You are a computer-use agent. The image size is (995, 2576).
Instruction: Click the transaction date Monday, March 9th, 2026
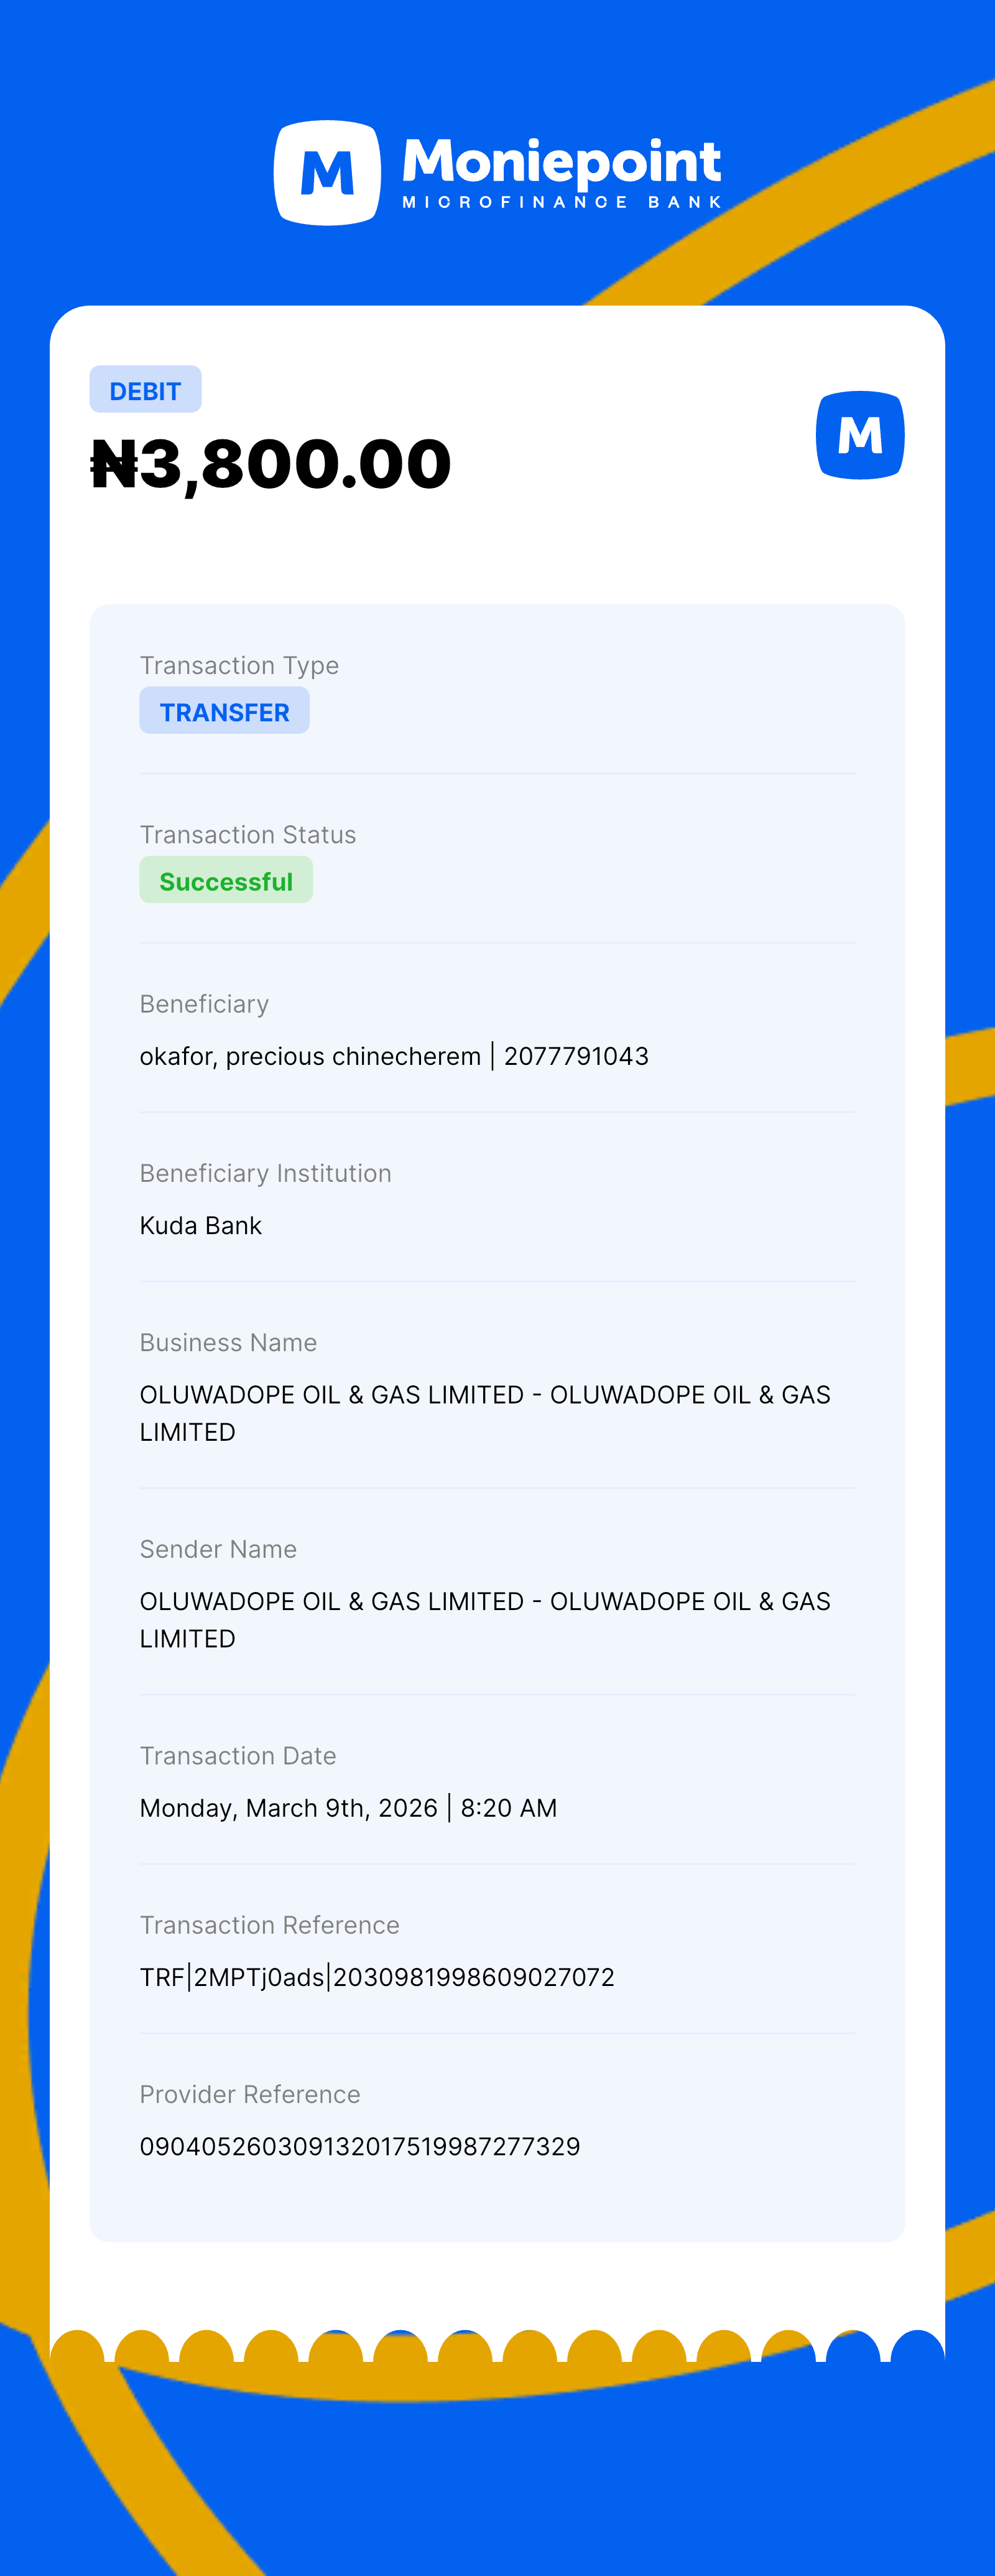point(289,1808)
